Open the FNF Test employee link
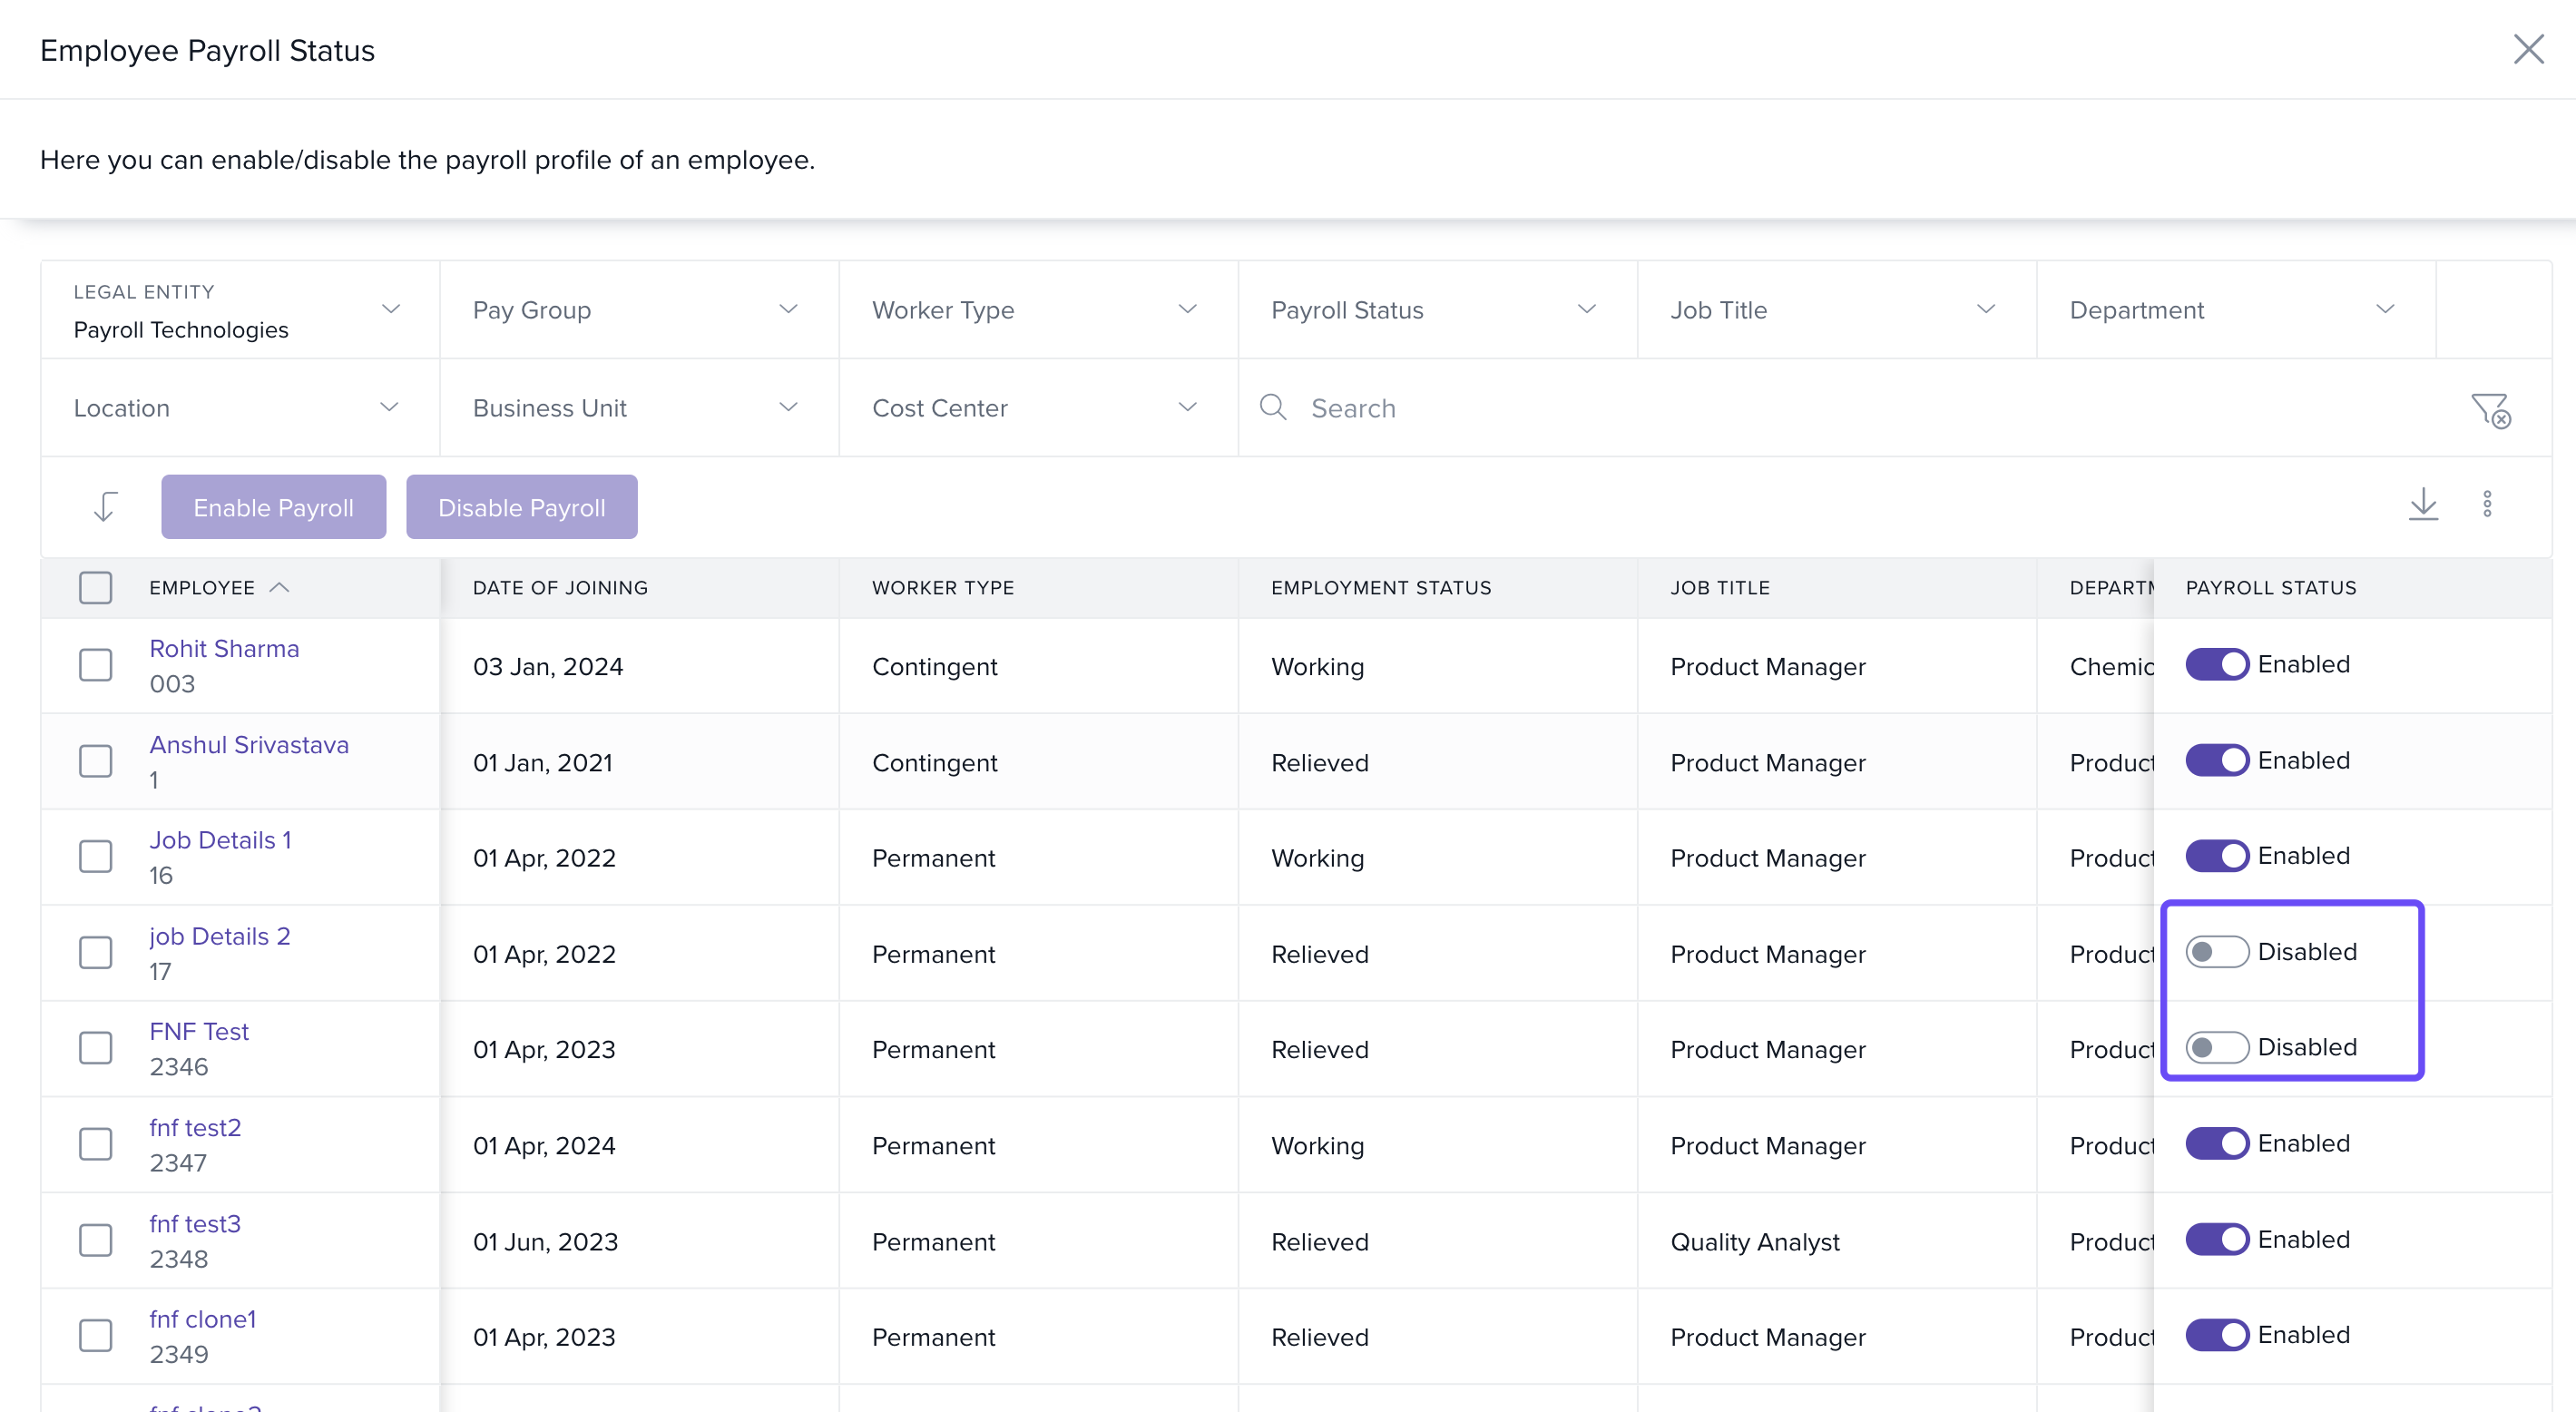This screenshot has height=1412, width=2576. pyautogui.click(x=199, y=1031)
